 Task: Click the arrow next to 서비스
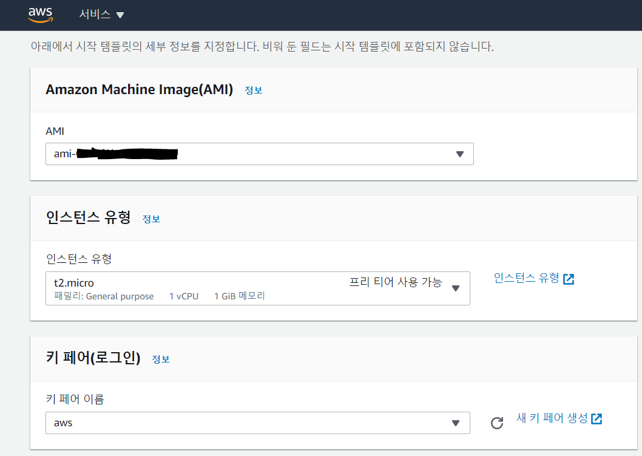(x=120, y=15)
